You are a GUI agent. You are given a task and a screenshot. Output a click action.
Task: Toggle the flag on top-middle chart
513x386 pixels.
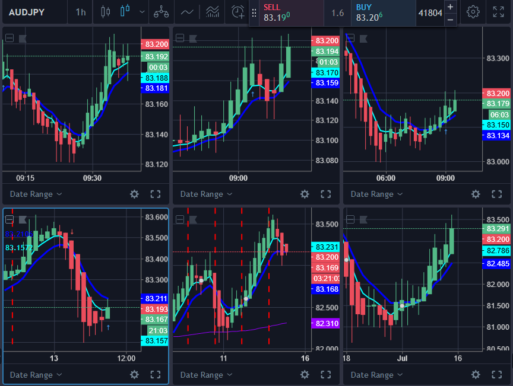point(193,40)
